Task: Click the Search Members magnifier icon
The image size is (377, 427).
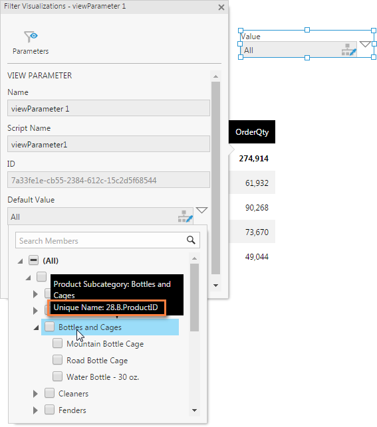Action: [x=191, y=240]
